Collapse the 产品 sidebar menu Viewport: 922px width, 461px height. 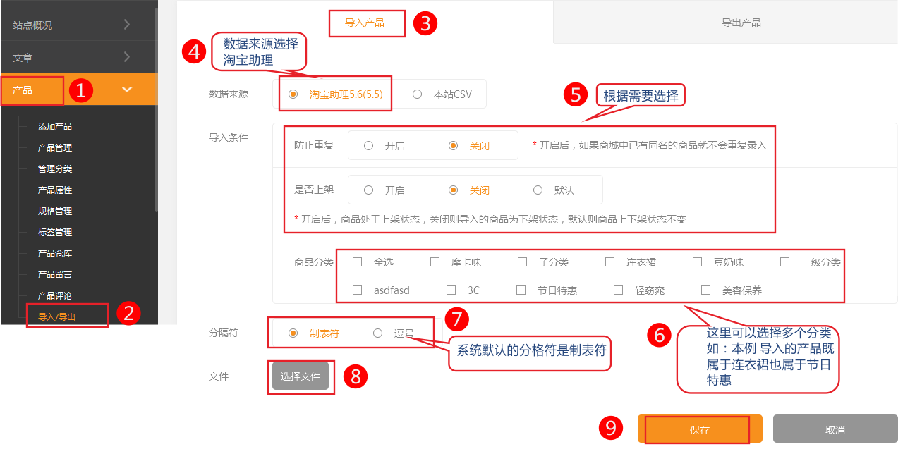127,90
